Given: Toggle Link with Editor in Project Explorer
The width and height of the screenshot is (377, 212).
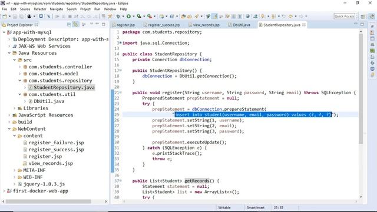Looking at the screenshot, I should coord(76,25).
